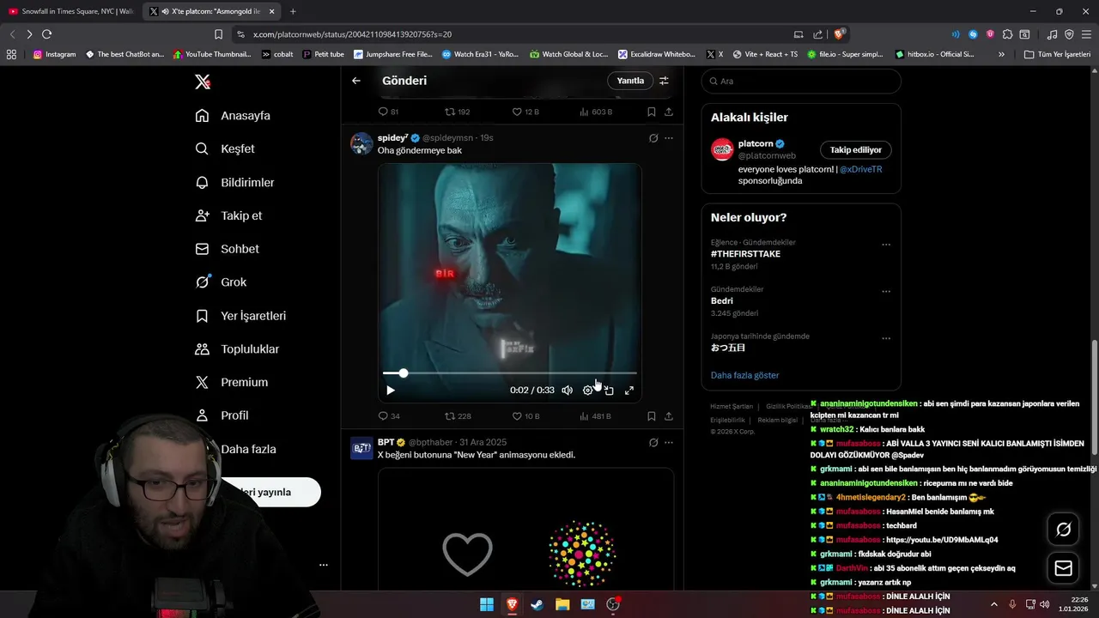Expand bookmarks overflow chevron
The height and width of the screenshot is (618, 1099).
pyautogui.click(x=1001, y=54)
